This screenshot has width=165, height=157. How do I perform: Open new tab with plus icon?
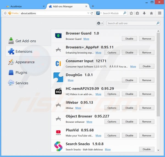(x=93, y=6)
